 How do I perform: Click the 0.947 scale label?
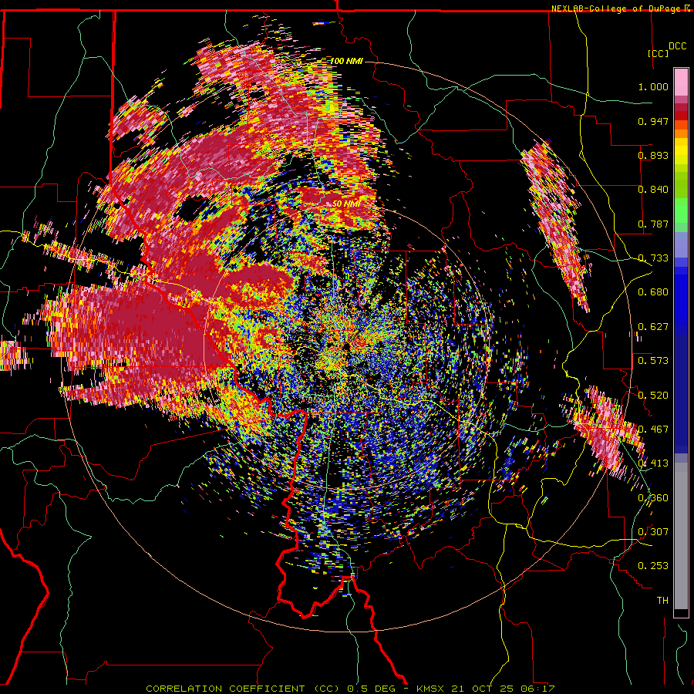pyautogui.click(x=653, y=121)
